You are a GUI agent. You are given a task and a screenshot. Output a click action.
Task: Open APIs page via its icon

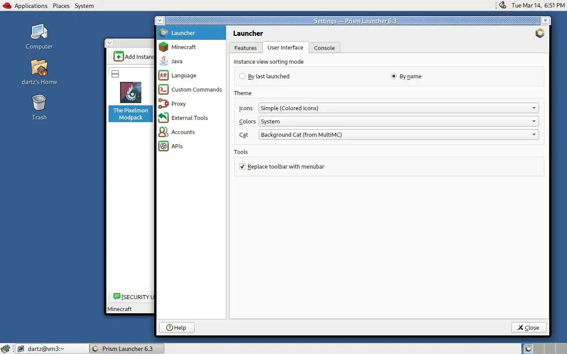(x=164, y=146)
